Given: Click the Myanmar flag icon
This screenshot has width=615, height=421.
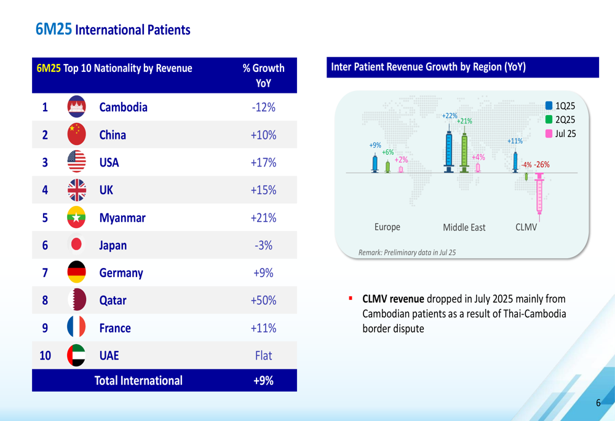Looking at the screenshot, I should pos(76,217).
